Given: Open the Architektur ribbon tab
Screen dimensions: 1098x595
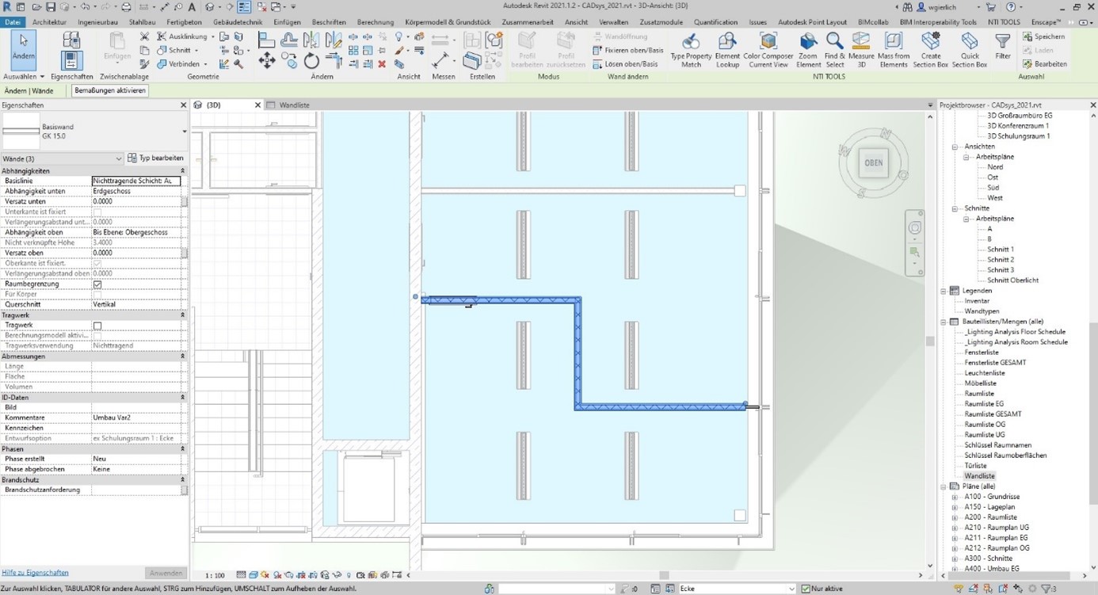Looking at the screenshot, I should pos(49,22).
